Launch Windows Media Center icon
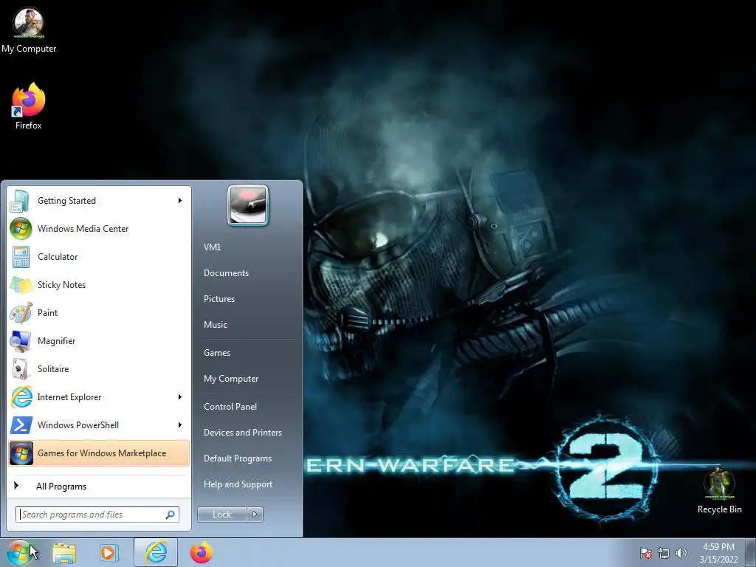Viewport: 756px width, 567px height. tap(21, 229)
